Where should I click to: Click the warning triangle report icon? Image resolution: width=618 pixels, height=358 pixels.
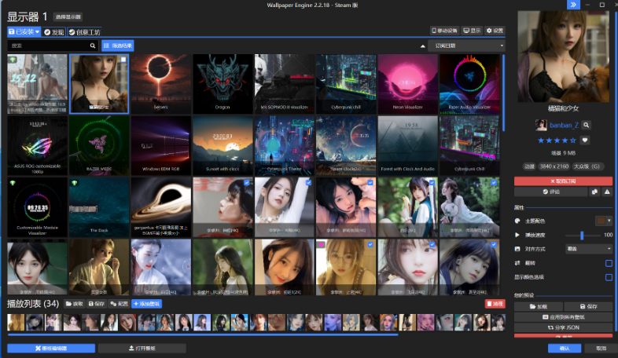point(608,192)
